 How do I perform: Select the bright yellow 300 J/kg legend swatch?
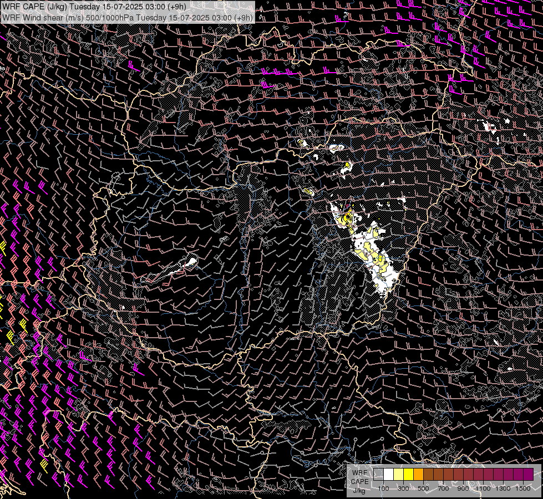(x=409, y=475)
